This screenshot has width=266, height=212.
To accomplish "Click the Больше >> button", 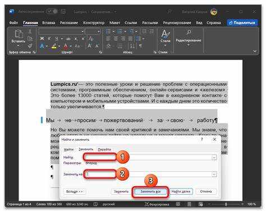I will 74,191.
